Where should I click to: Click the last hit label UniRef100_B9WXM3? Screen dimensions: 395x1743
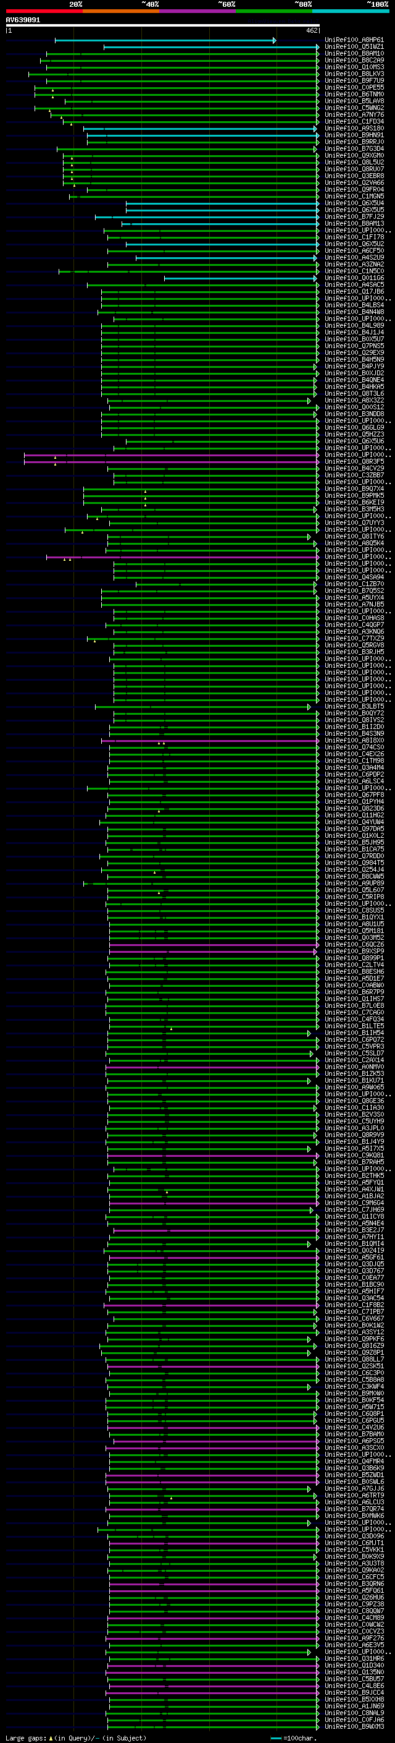pos(354,1728)
